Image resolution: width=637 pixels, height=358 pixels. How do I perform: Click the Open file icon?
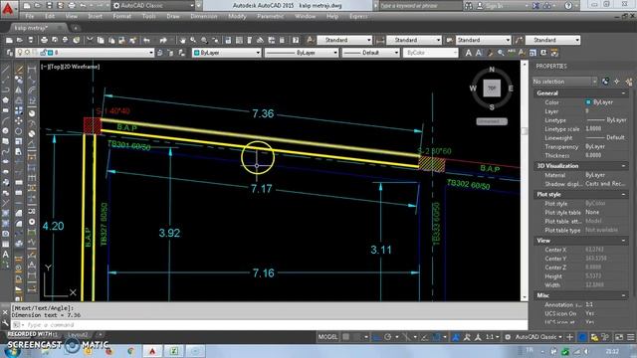pyautogui.click(x=20, y=40)
